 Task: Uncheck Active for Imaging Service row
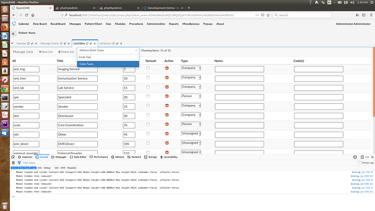[x=167, y=68]
